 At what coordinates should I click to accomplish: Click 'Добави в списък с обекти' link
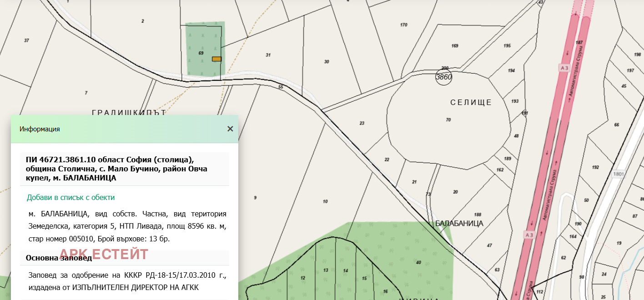point(70,197)
